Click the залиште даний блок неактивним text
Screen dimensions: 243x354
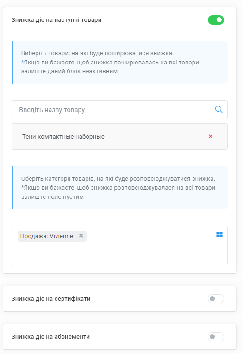click(x=69, y=71)
